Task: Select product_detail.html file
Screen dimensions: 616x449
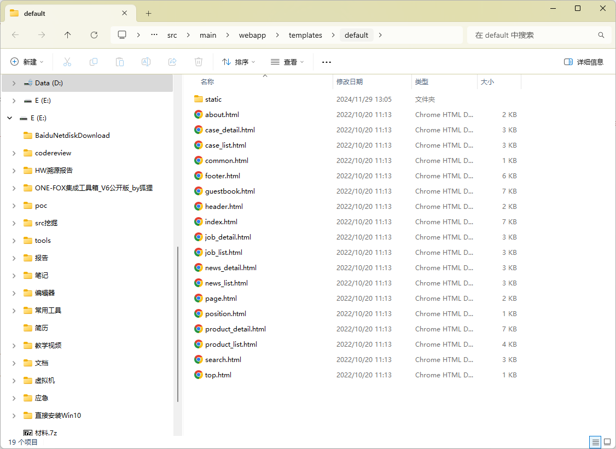Action: (235, 329)
